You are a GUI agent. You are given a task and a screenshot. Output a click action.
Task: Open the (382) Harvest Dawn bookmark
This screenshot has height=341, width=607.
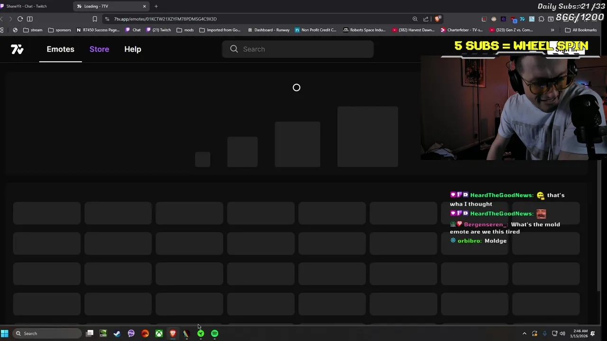click(x=413, y=30)
